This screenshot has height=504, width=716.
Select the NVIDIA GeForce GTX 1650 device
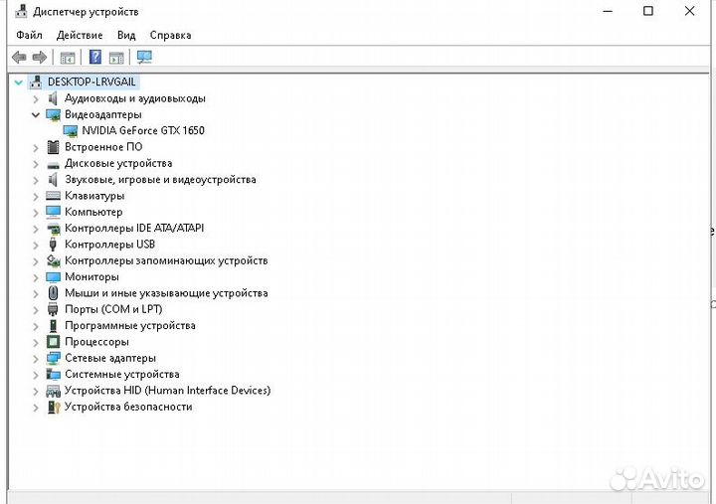pyautogui.click(x=142, y=130)
